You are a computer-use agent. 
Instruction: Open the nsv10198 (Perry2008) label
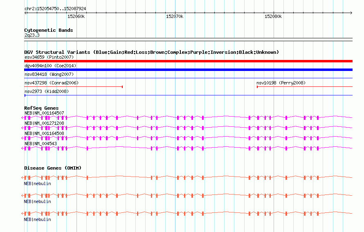click(281, 83)
